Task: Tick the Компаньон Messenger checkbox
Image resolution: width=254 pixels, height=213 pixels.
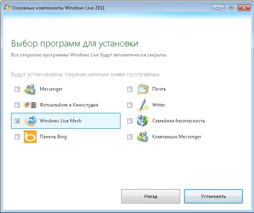Action: [130, 137]
